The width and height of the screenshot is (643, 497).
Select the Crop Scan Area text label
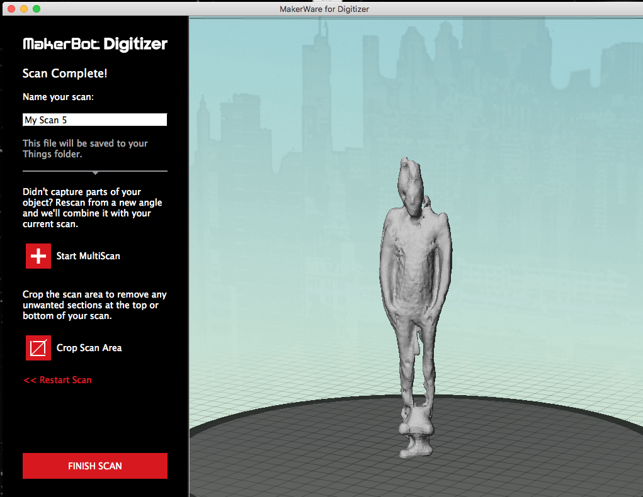pos(89,348)
